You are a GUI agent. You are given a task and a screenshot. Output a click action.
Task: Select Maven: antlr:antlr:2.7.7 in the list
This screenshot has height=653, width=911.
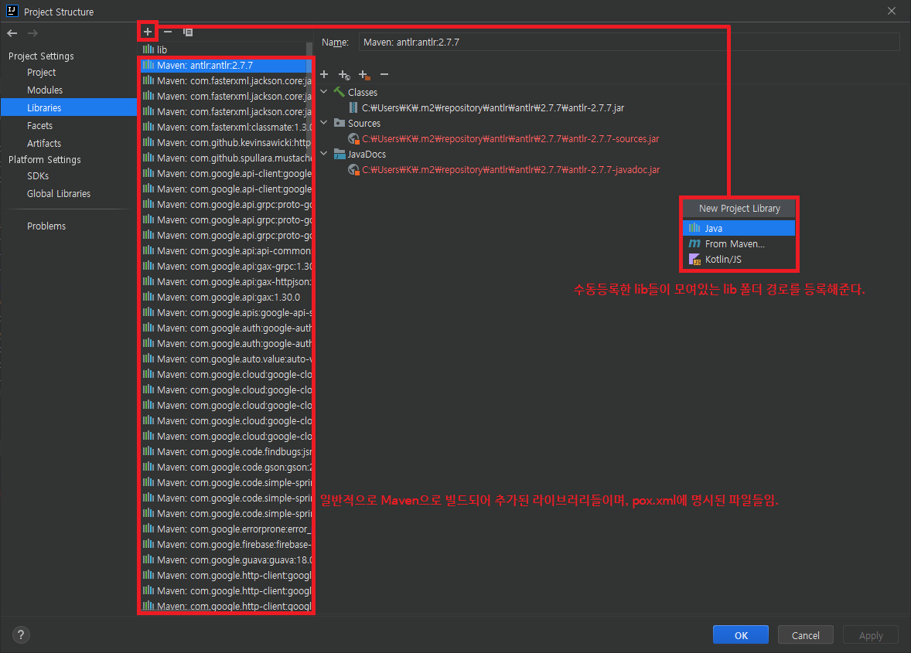225,65
